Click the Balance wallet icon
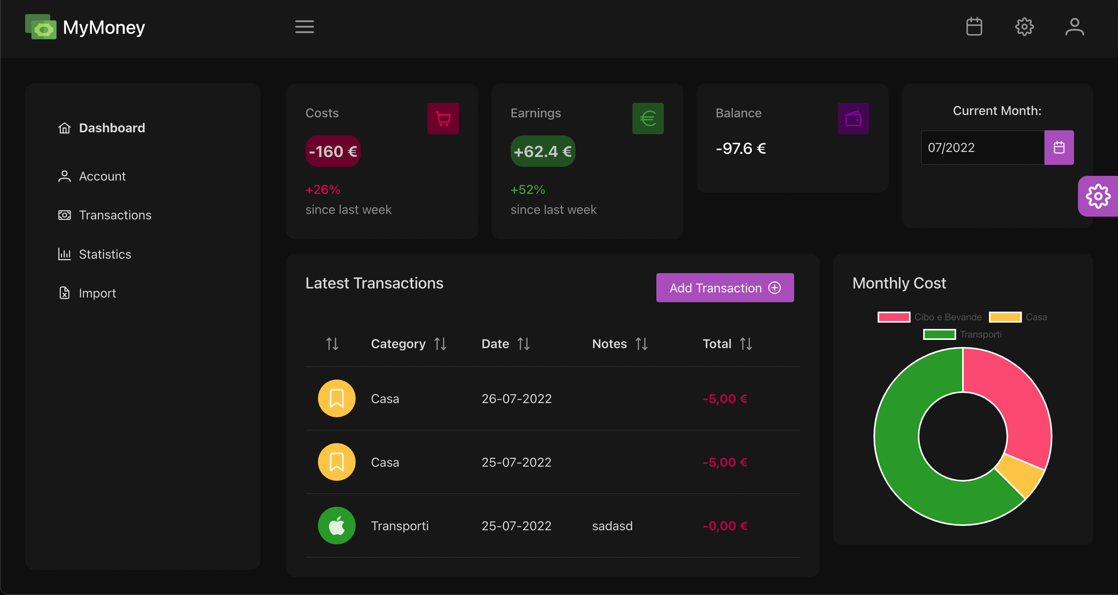 tap(853, 119)
